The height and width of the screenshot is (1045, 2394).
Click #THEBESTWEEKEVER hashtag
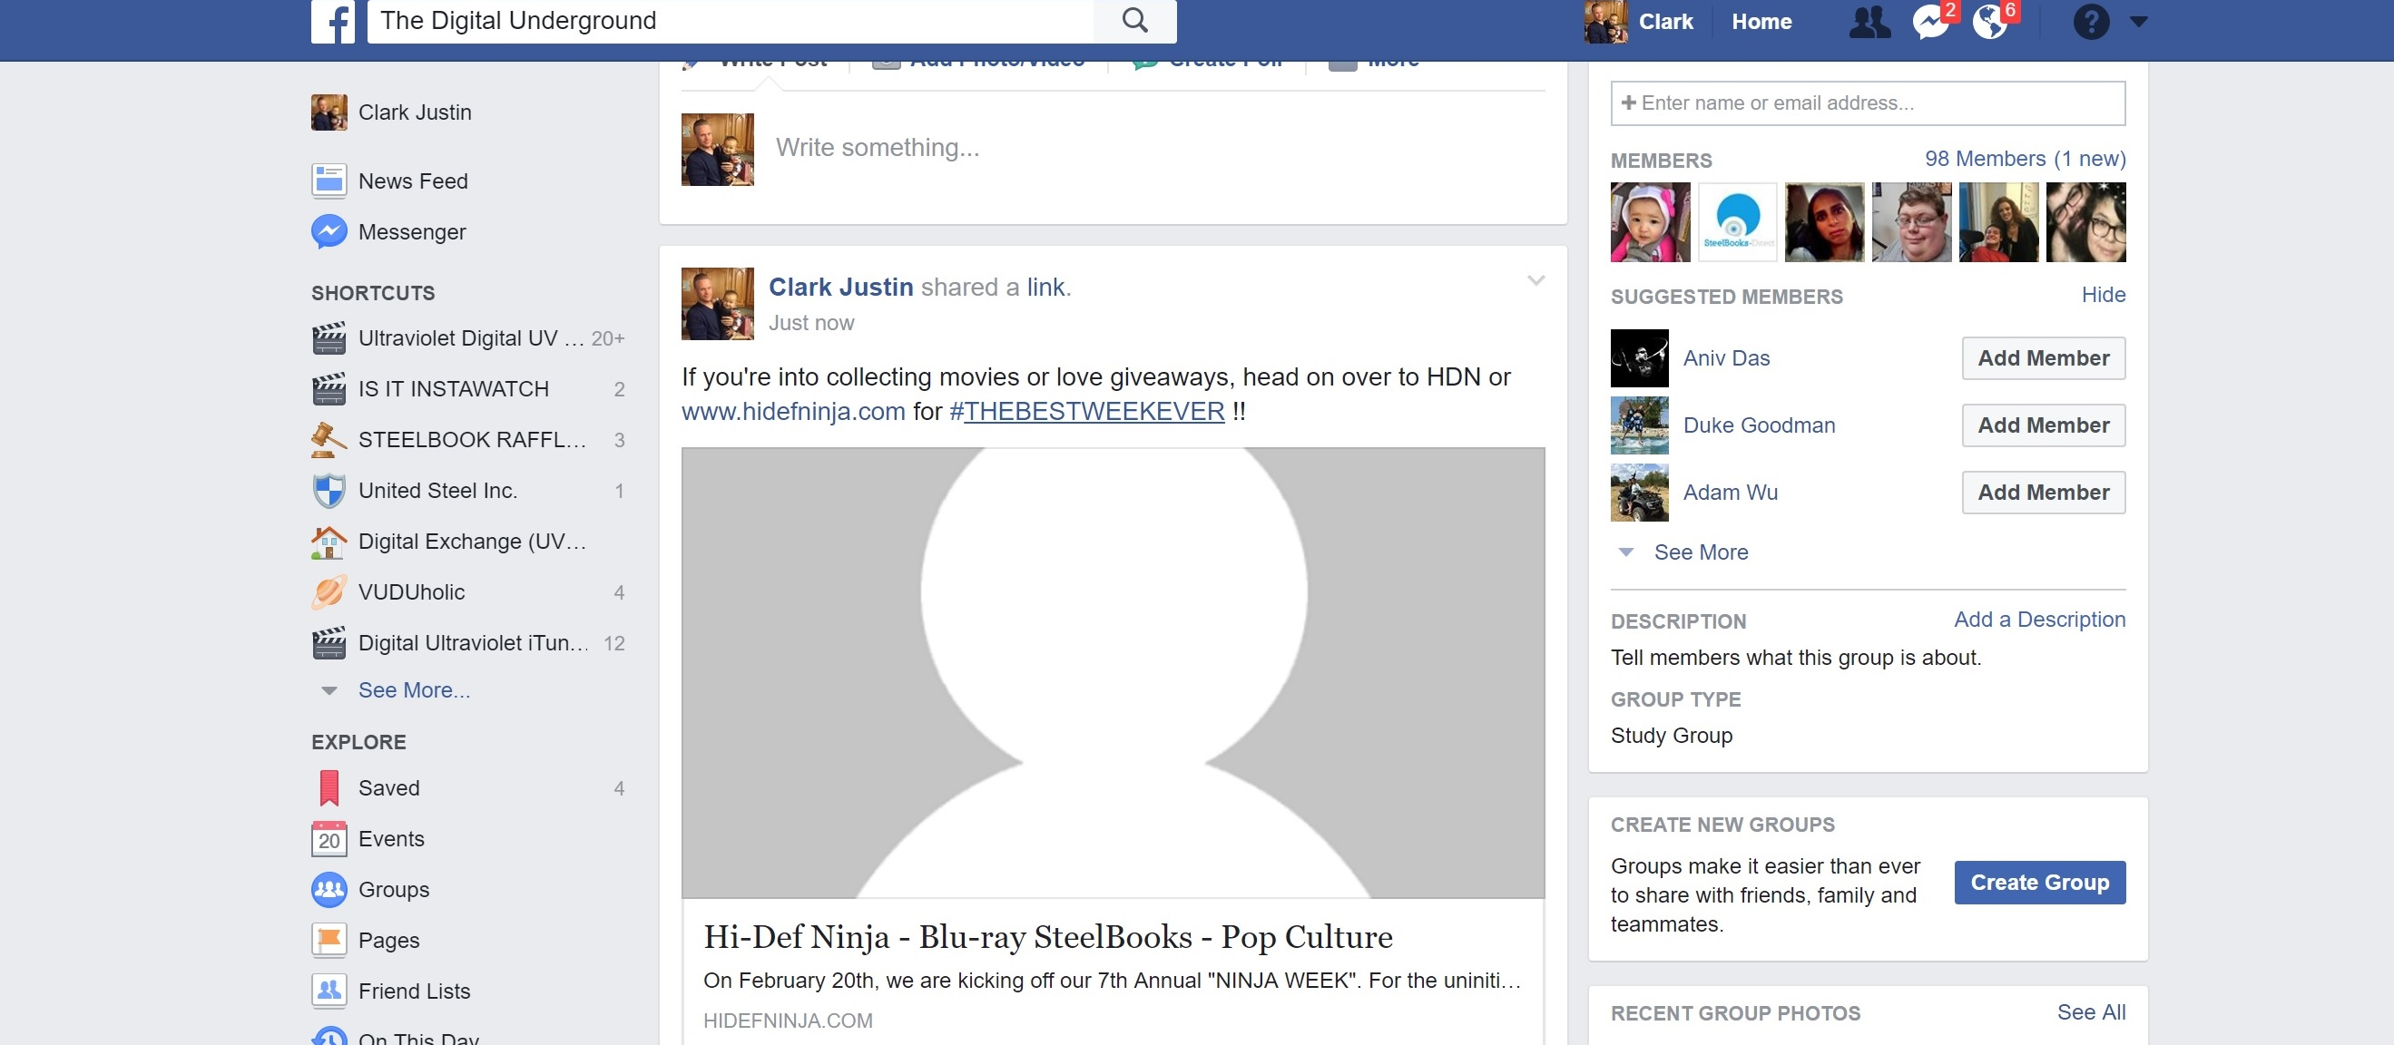[1086, 412]
